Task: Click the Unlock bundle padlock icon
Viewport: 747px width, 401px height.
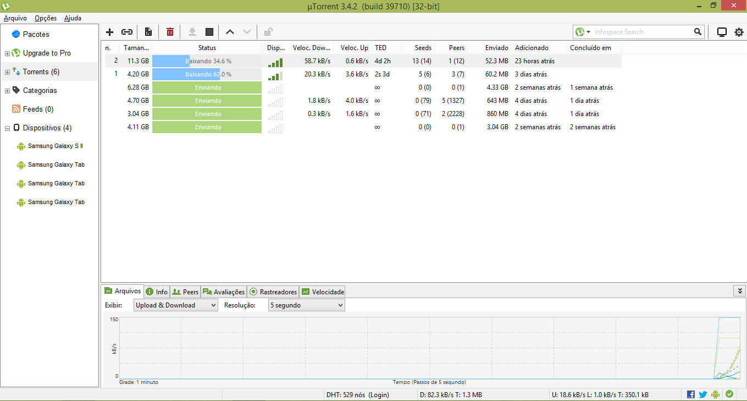Action: 268,32
